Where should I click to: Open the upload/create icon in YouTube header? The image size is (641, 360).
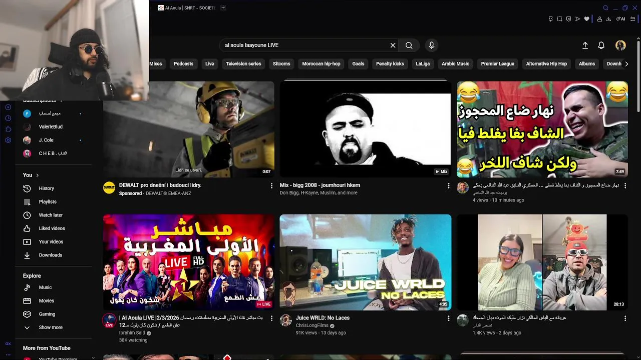pyautogui.click(x=585, y=45)
